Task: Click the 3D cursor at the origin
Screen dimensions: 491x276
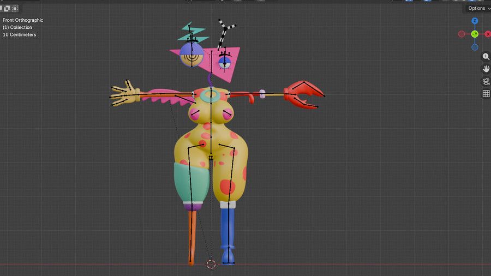Action: [x=211, y=264]
